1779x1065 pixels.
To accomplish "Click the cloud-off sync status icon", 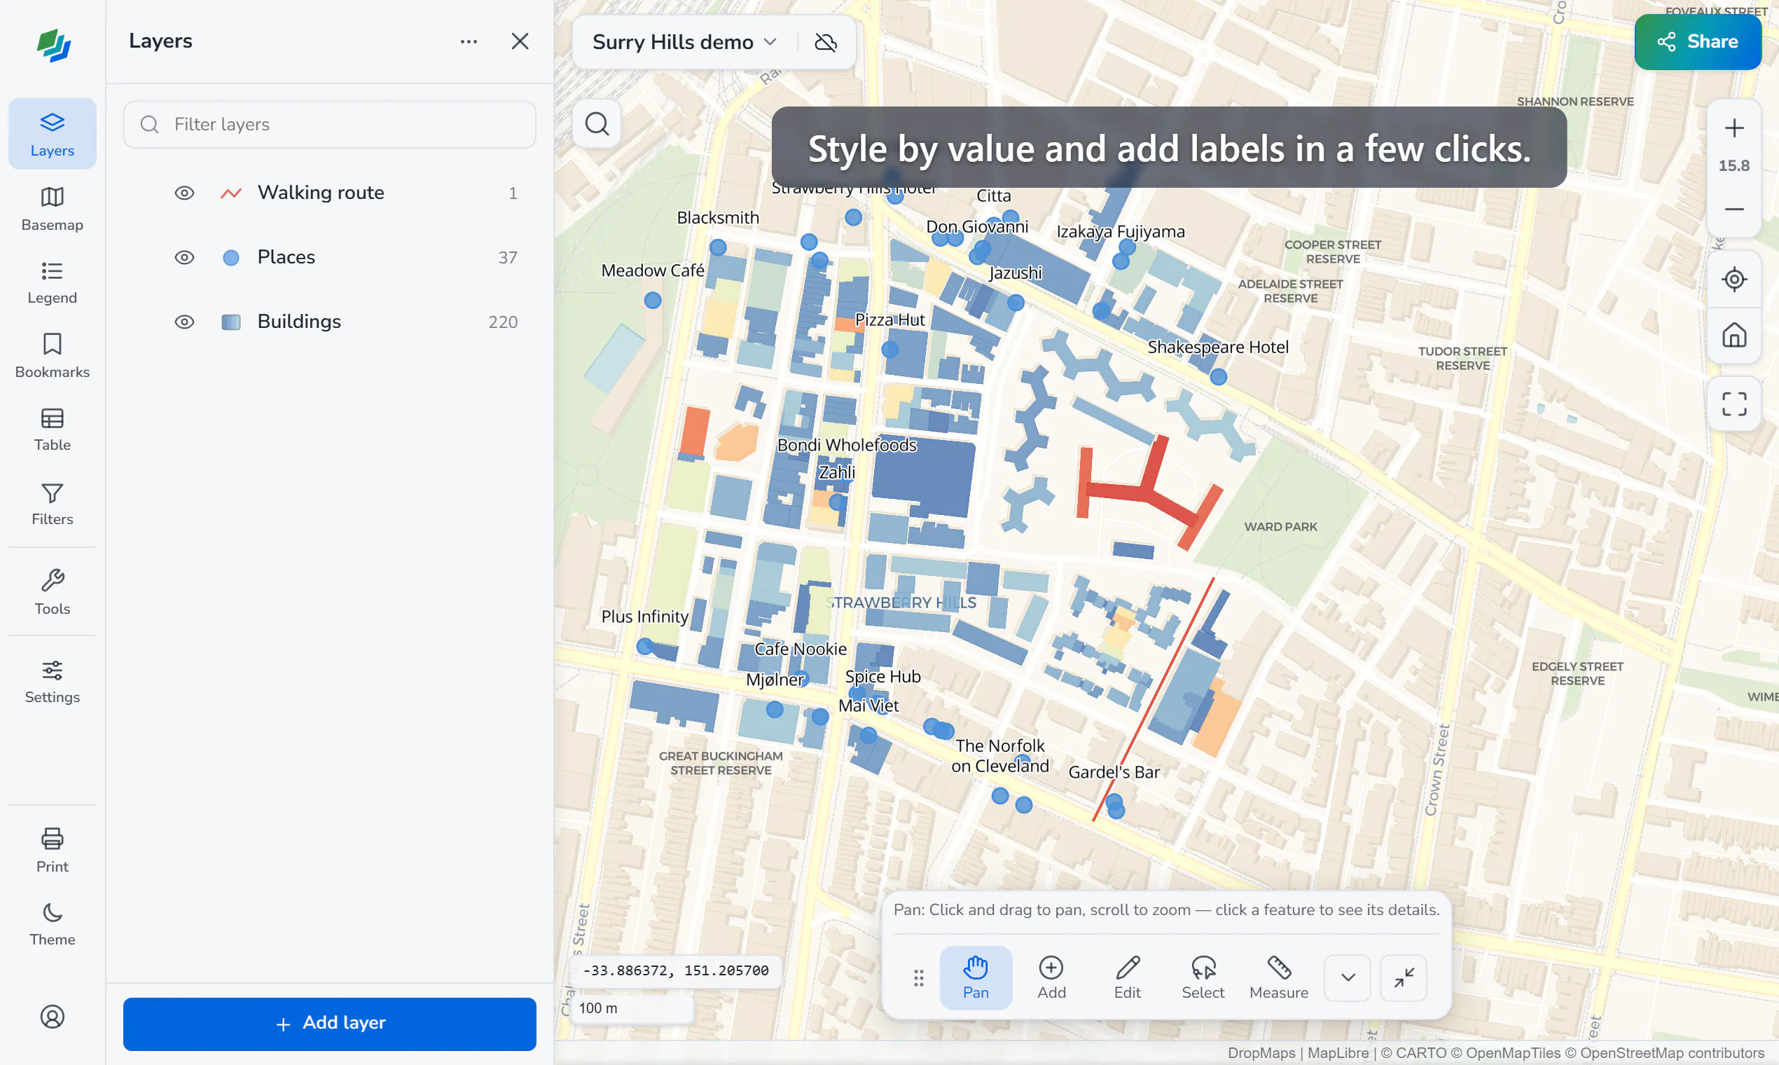I will tap(826, 42).
